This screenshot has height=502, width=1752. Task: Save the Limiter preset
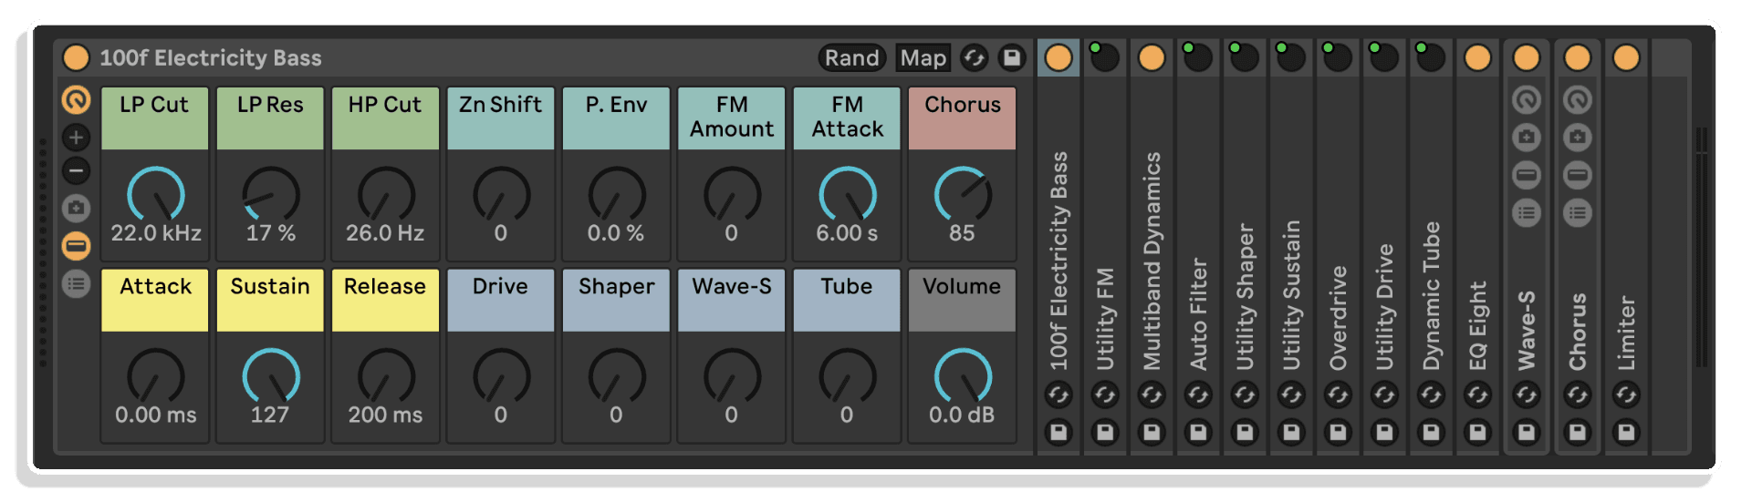[x=1626, y=432]
